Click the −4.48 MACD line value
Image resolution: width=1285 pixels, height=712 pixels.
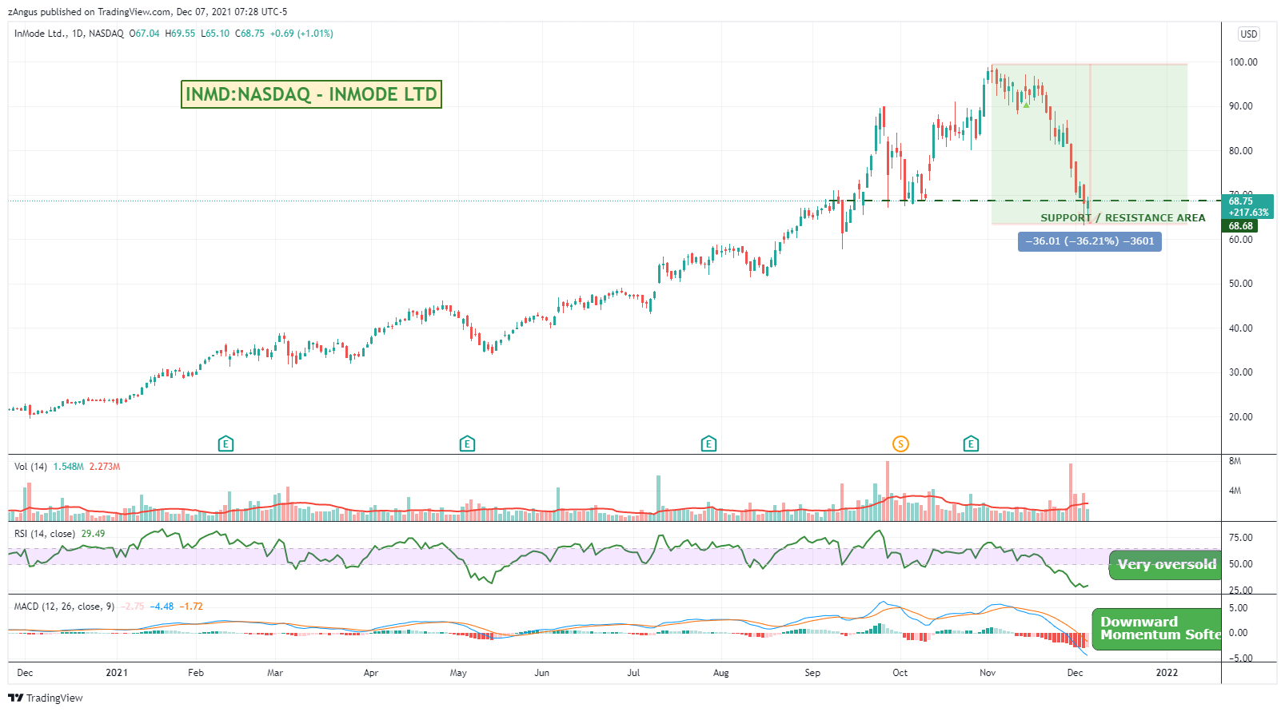(163, 607)
